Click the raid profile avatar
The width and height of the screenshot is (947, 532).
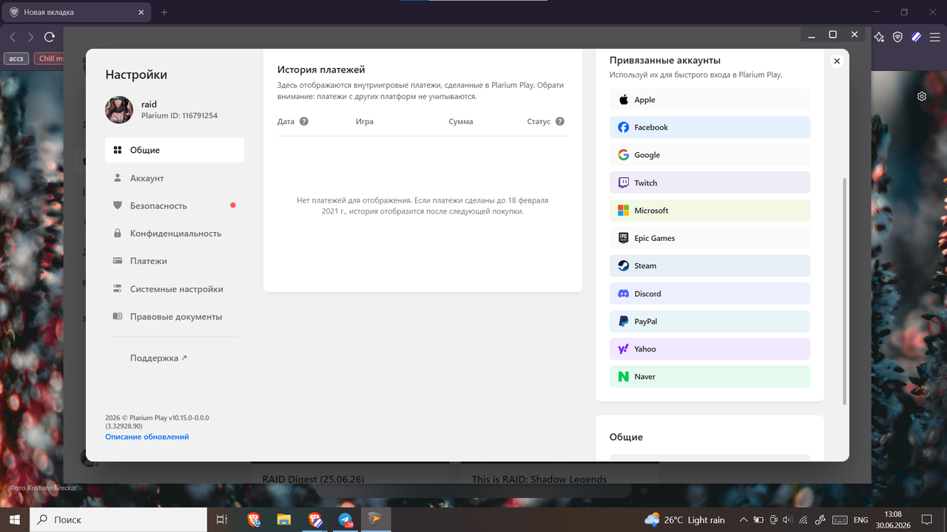pos(119,110)
